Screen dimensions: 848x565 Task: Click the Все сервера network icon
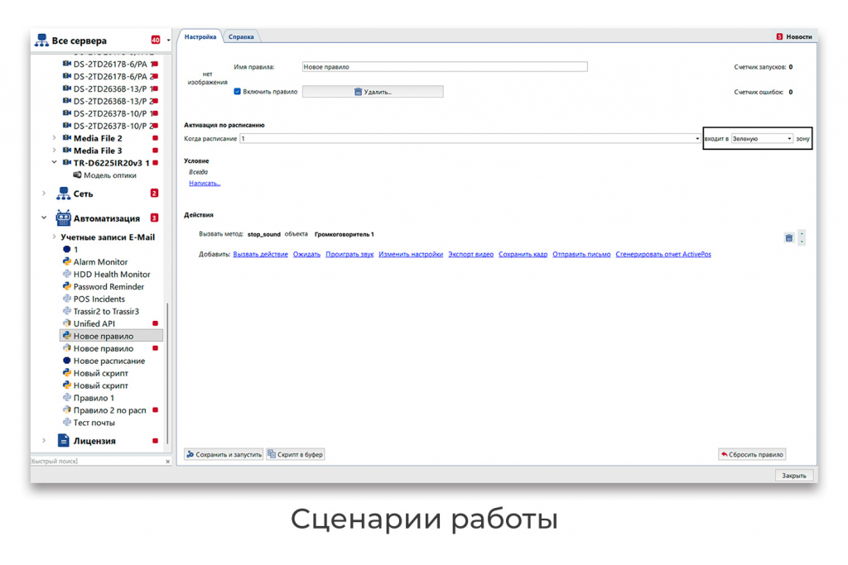[41, 40]
